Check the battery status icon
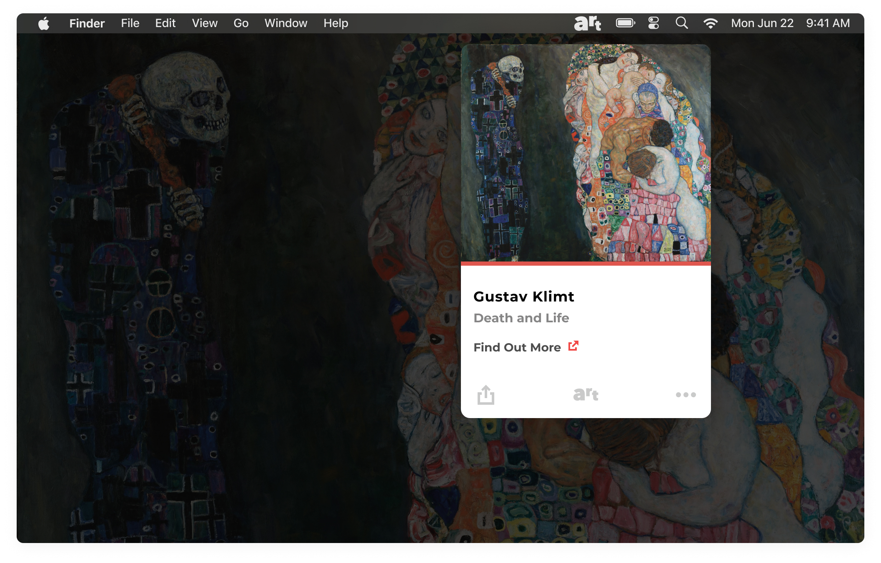Screen dimensions: 881x563 click(x=626, y=23)
